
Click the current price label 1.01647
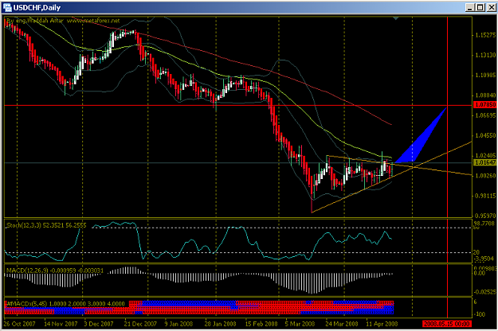pos(484,162)
